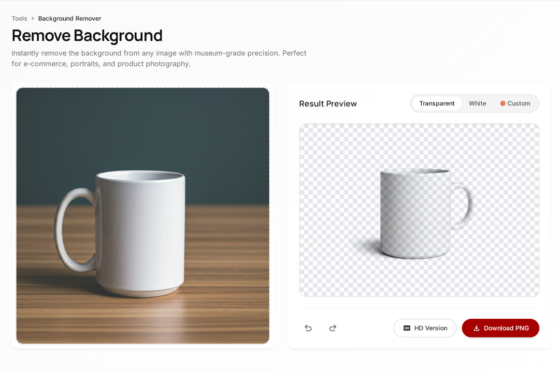The image size is (559, 372).
Task: Select Background Remover in the breadcrumb
Action: [69, 18]
